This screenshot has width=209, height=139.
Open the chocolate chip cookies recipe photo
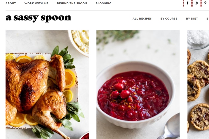[198, 85]
